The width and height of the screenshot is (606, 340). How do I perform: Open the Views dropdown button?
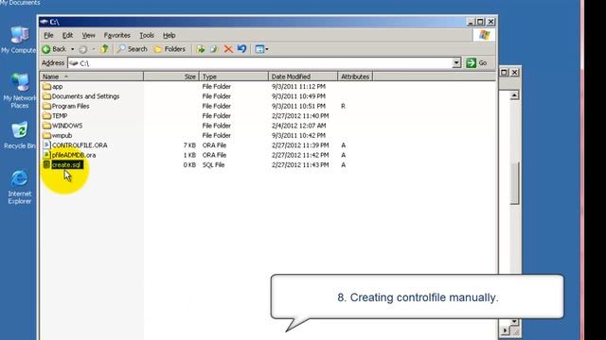[x=261, y=49]
